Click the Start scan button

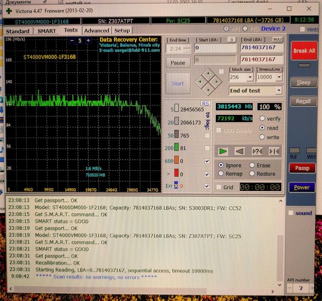[x=178, y=84]
